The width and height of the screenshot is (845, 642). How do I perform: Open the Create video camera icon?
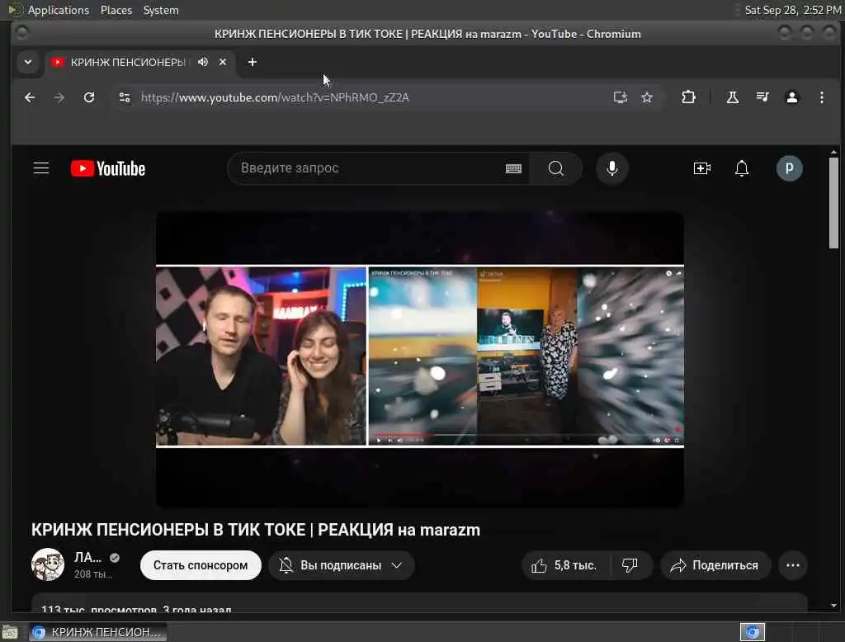(701, 168)
